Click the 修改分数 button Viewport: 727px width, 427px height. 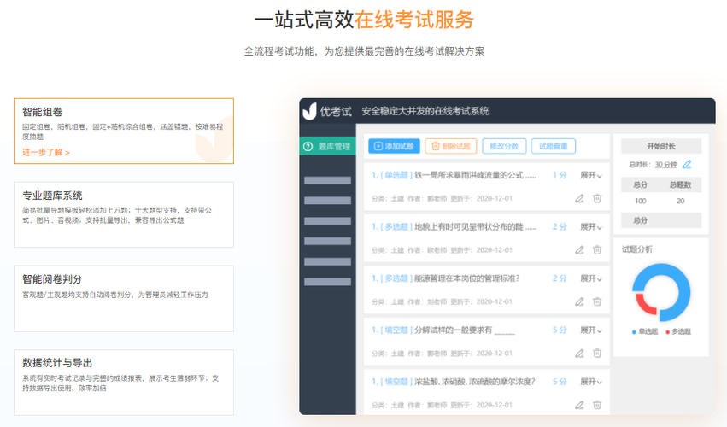(x=504, y=146)
